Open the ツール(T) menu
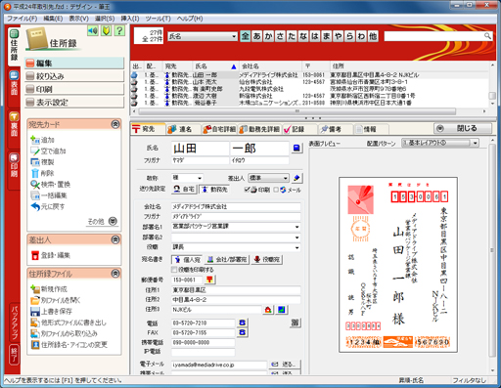 158,19
